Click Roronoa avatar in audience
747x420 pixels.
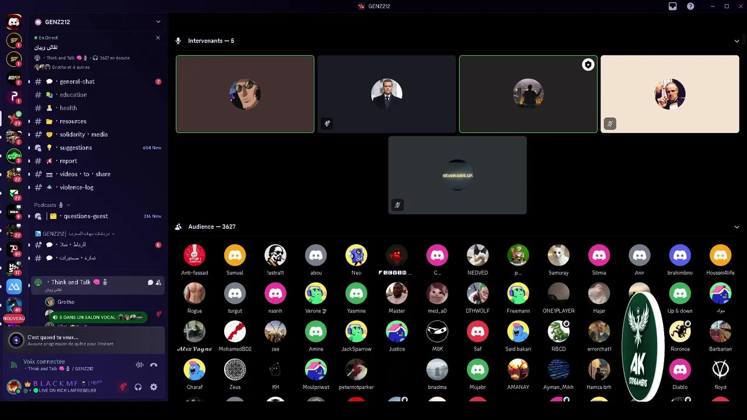tap(680, 331)
